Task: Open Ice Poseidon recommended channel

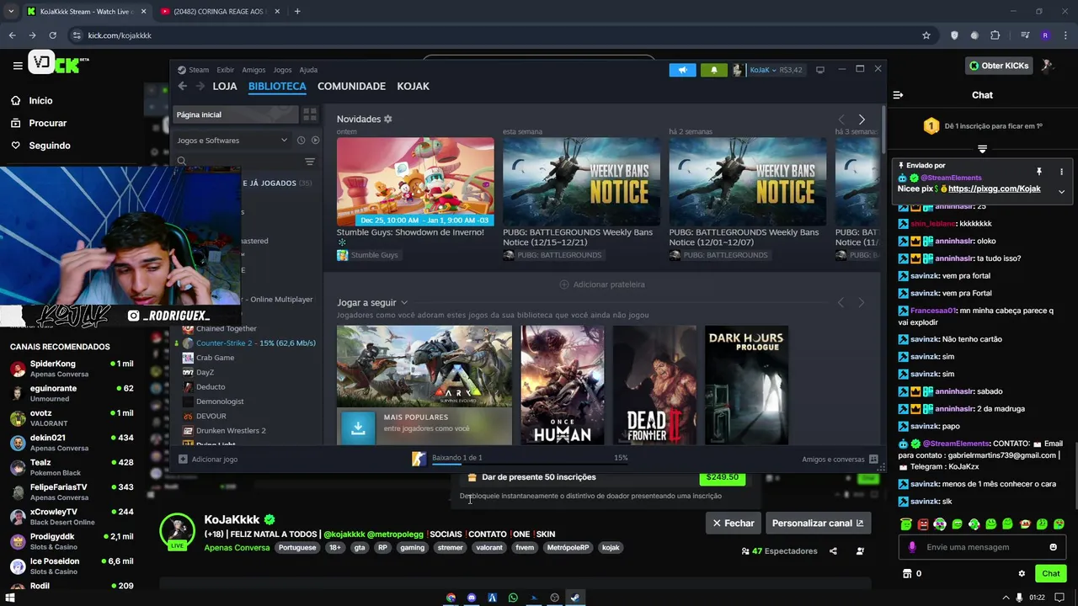Action: 72,566
